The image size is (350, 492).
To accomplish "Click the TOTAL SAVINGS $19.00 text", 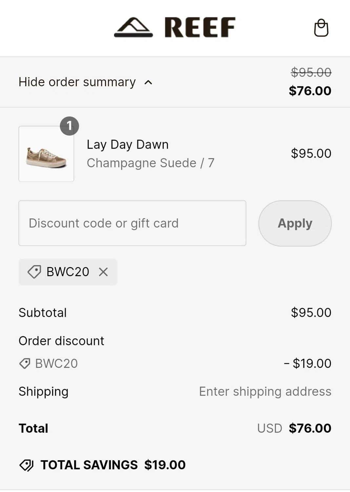I will [113, 465].
